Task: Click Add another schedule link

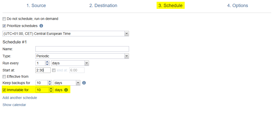Action: [20, 98]
